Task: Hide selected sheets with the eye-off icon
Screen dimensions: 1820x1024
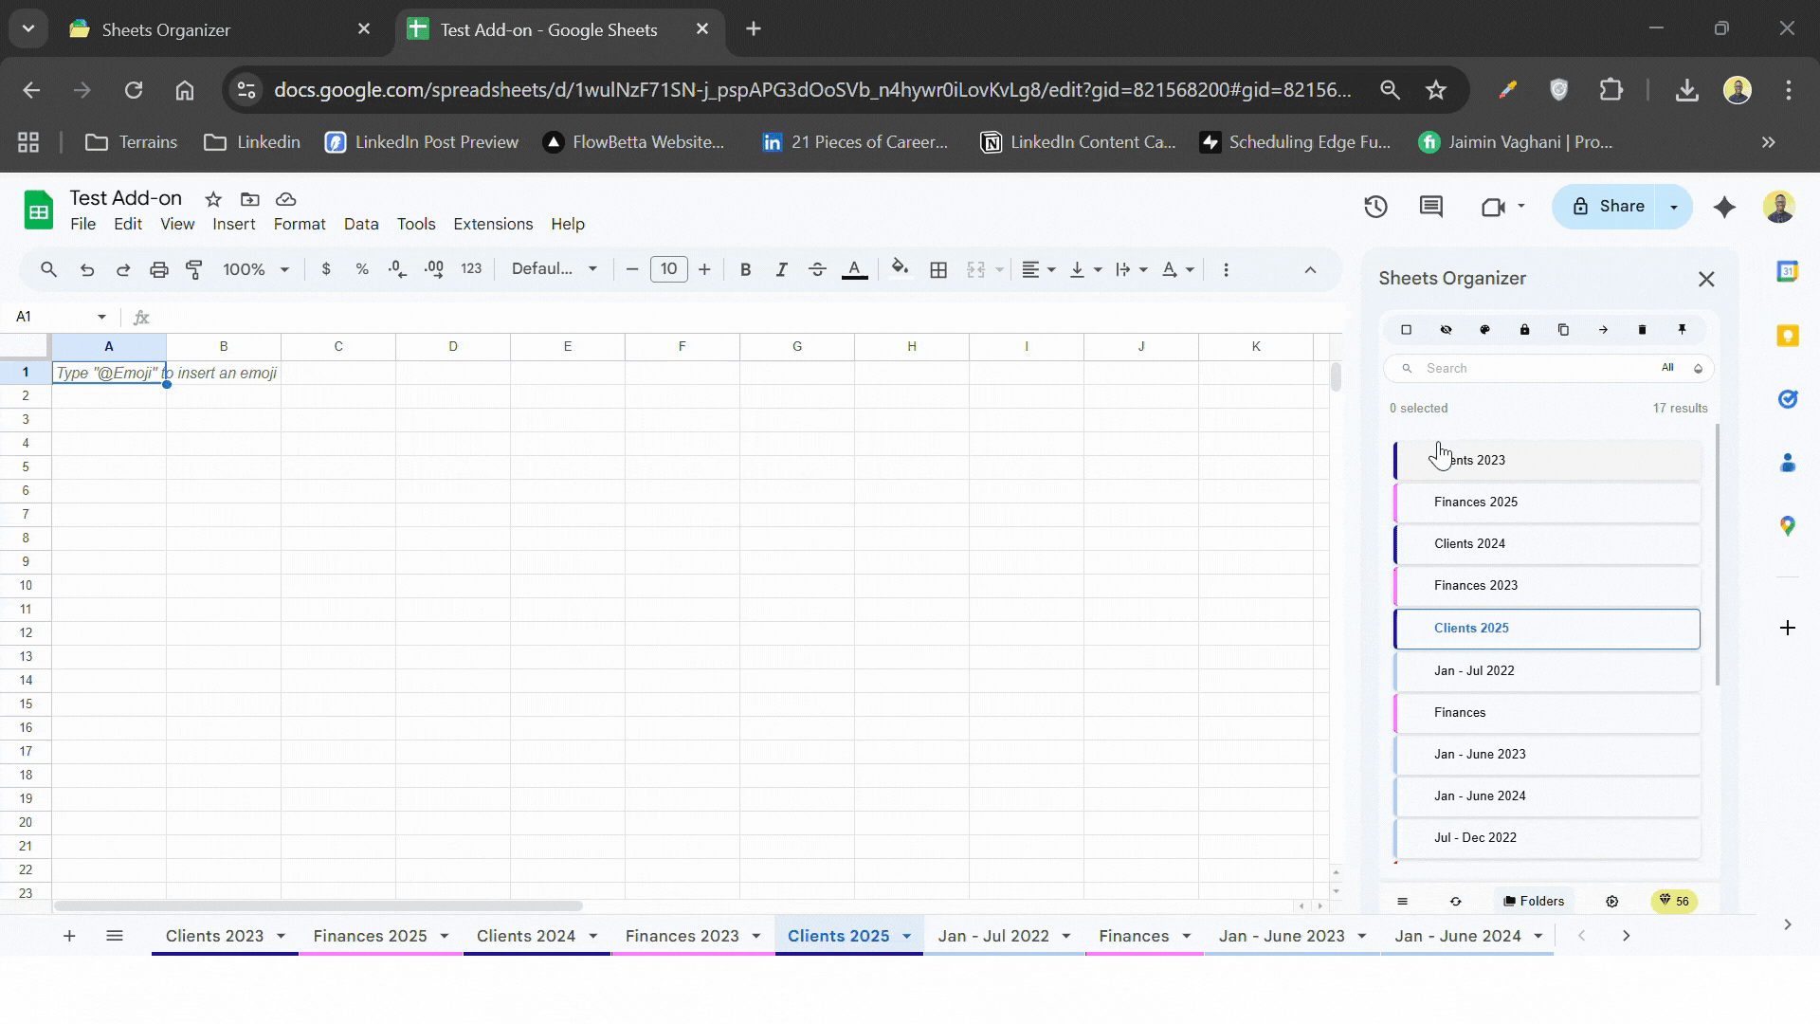Action: click(x=1446, y=329)
